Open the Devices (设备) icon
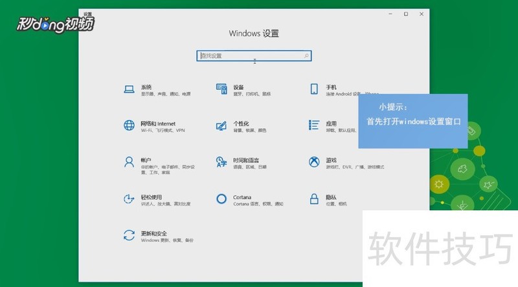The image size is (518, 287). [x=221, y=89]
